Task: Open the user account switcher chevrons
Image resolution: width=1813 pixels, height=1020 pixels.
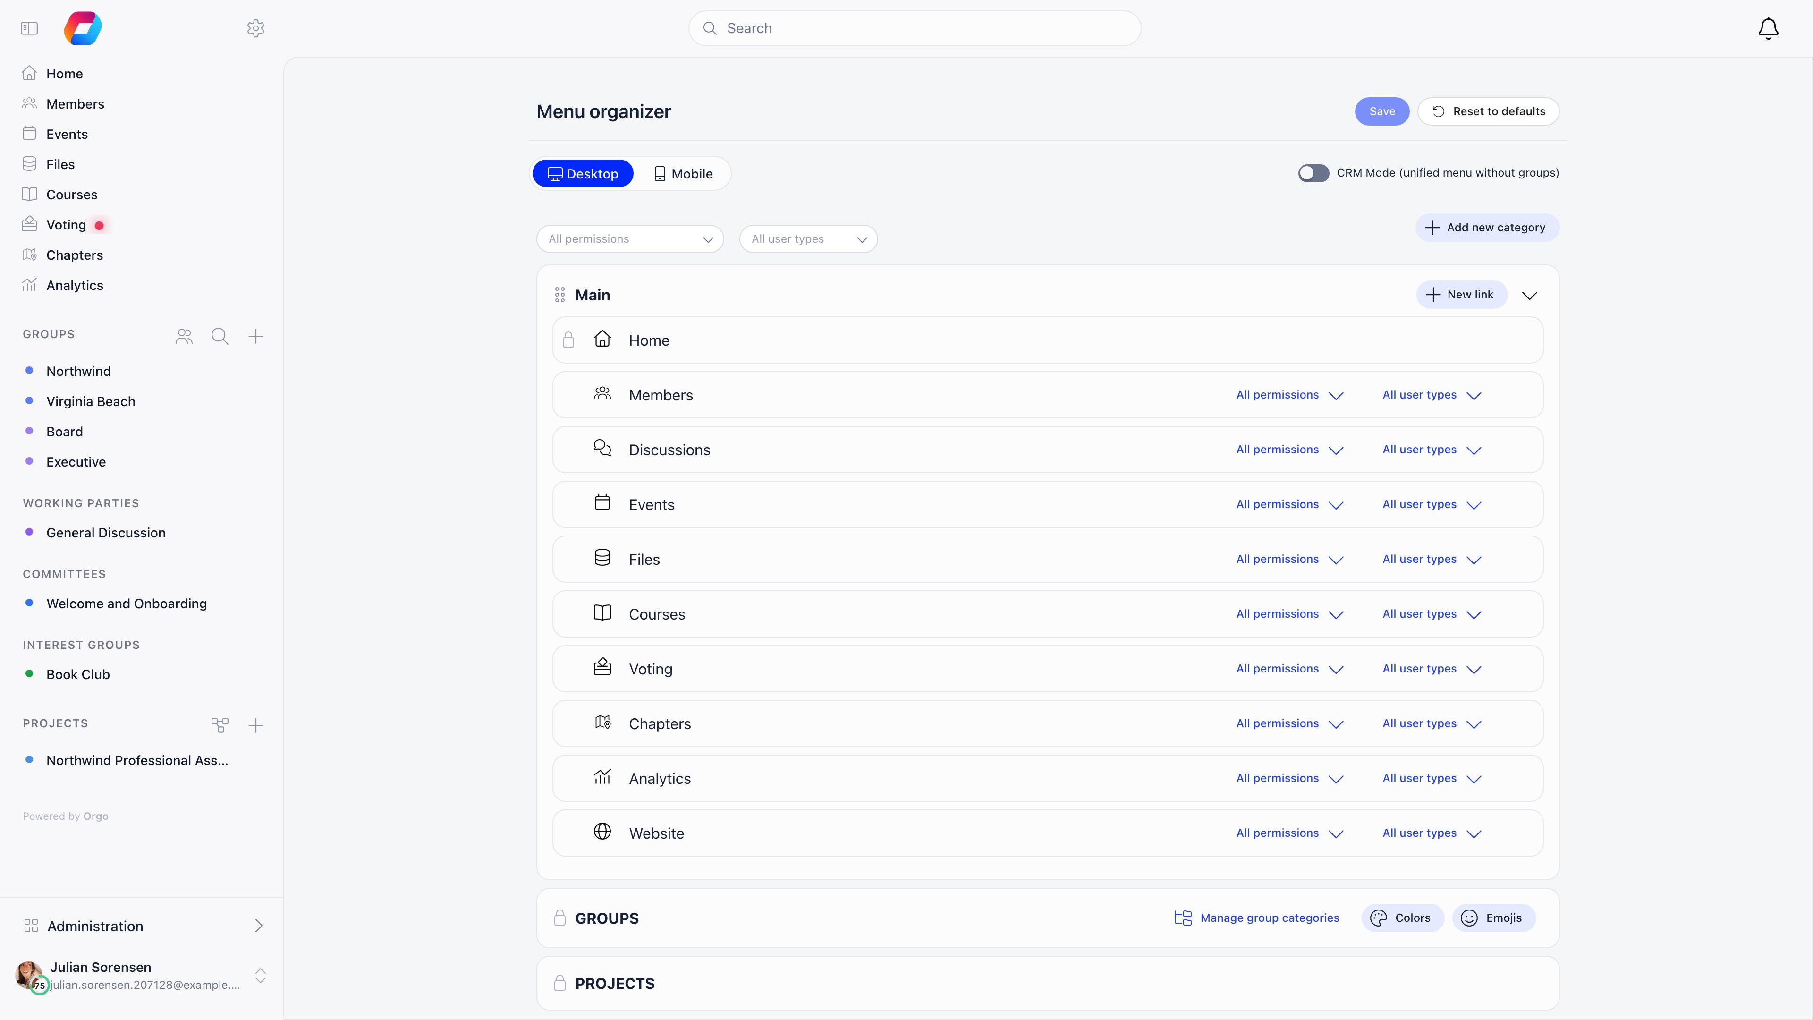Action: point(261,976)
